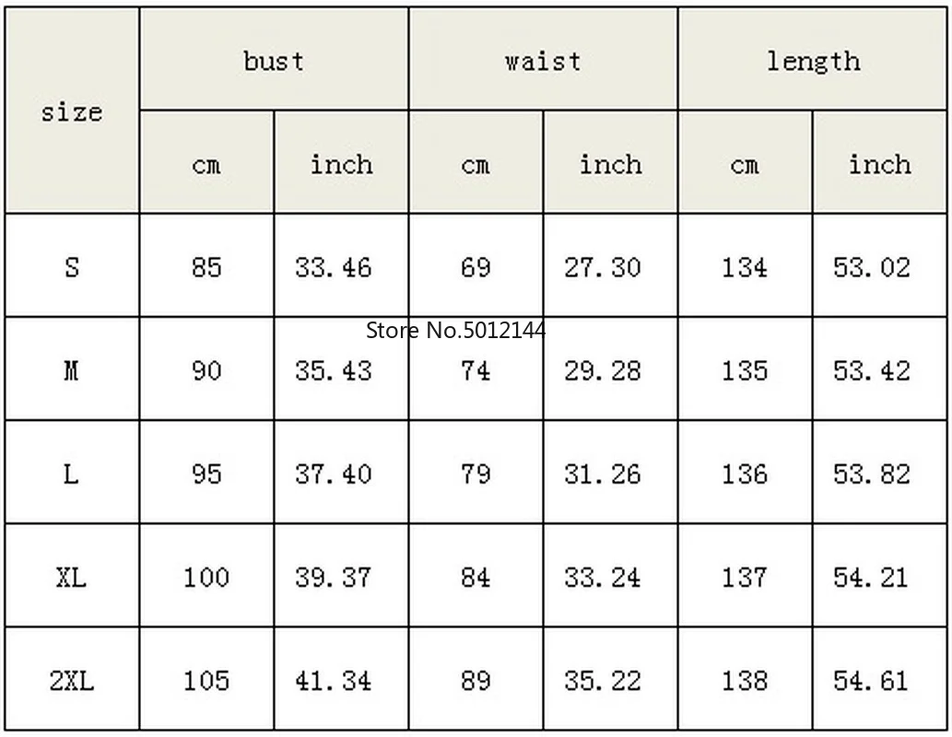Select the "inch" subheader under length
Image resolution: width=952 pixels, height=737 pixels.
879,164
